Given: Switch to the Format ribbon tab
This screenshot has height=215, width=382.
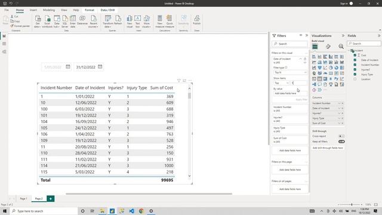Looking at the screenshot, I should click(90, 10).
